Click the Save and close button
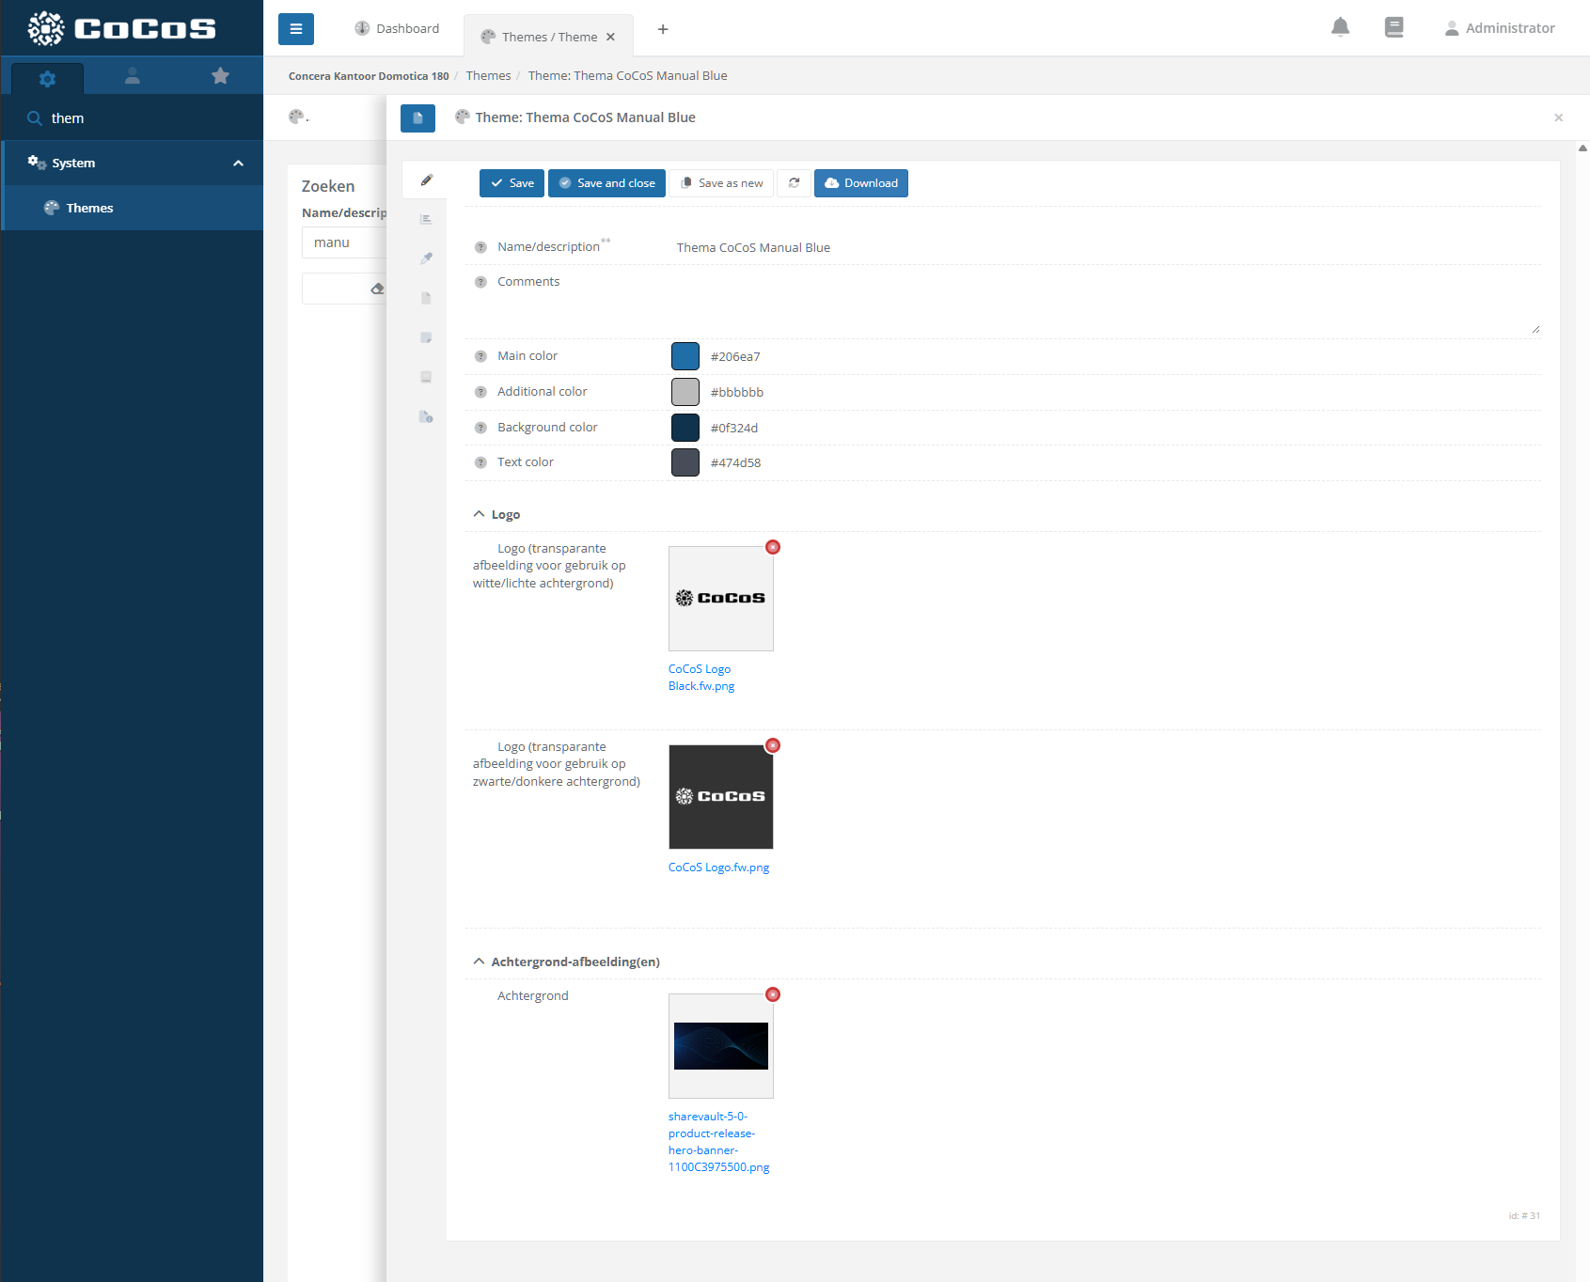Viewport: 1590px width, 1282px height. pos(606,183)
